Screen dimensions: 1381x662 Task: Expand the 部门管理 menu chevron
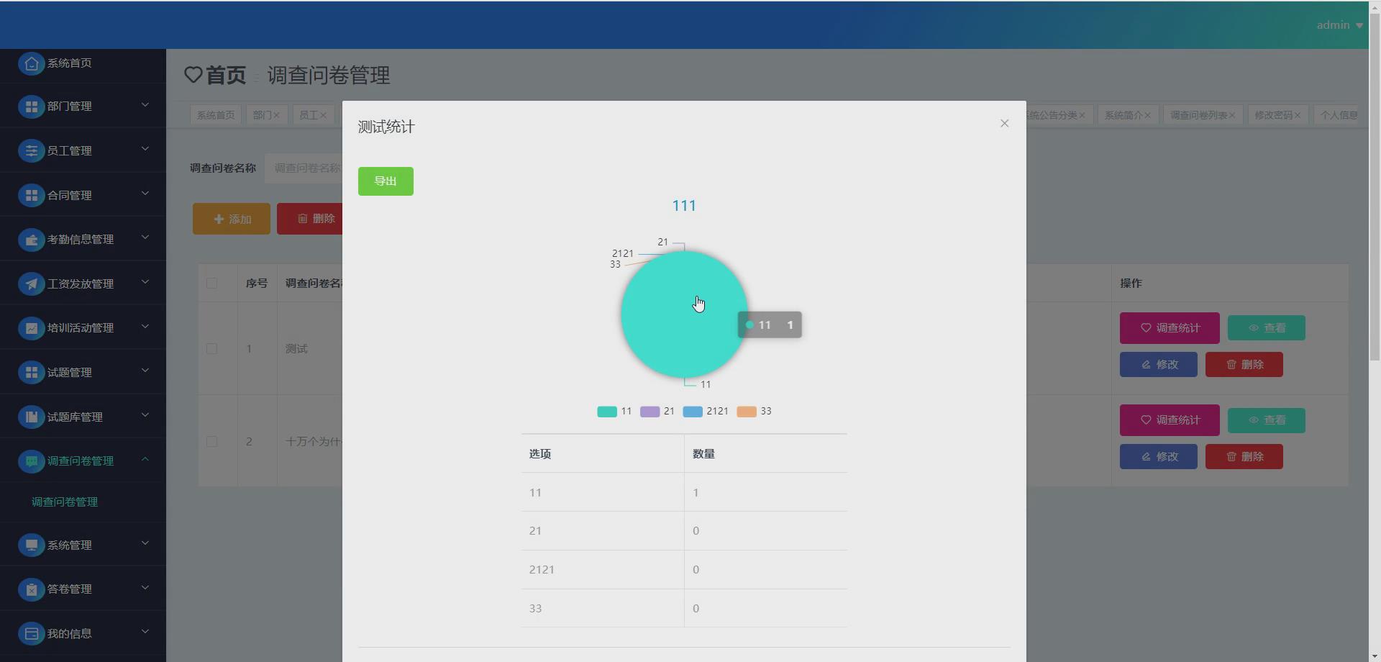tap(145, 105)
